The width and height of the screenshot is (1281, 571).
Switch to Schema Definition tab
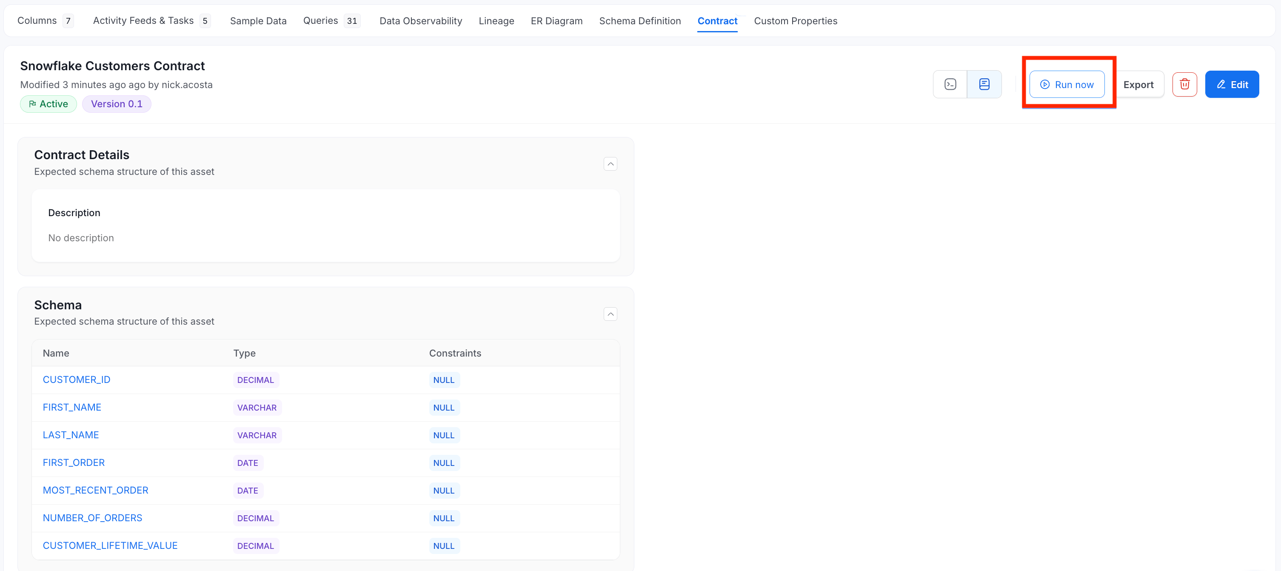click(639, 21)
